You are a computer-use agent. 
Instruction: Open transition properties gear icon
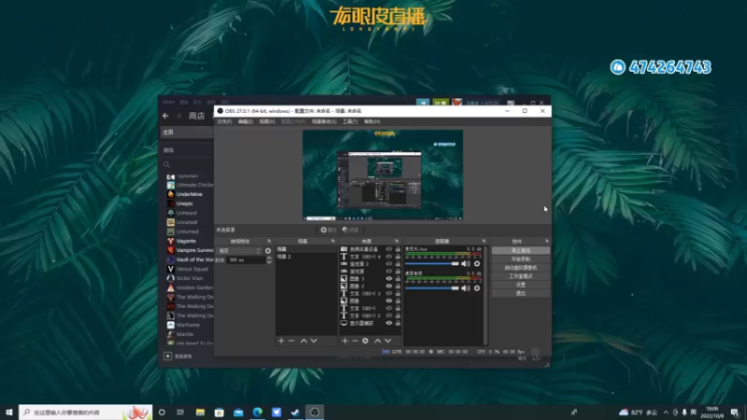pyautogui.click(x=268, y=251)
